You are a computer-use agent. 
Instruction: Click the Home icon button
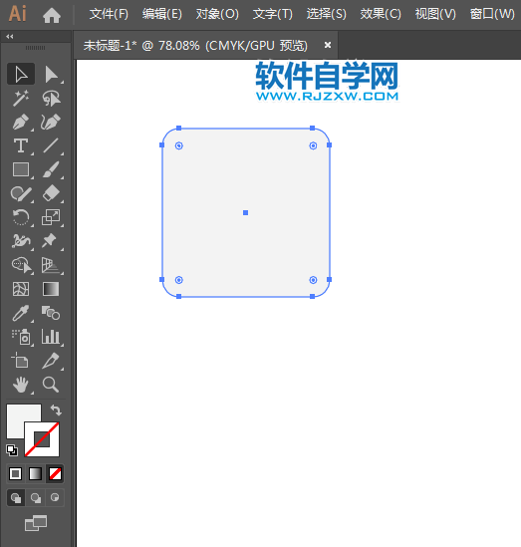[x=52, y=15]
